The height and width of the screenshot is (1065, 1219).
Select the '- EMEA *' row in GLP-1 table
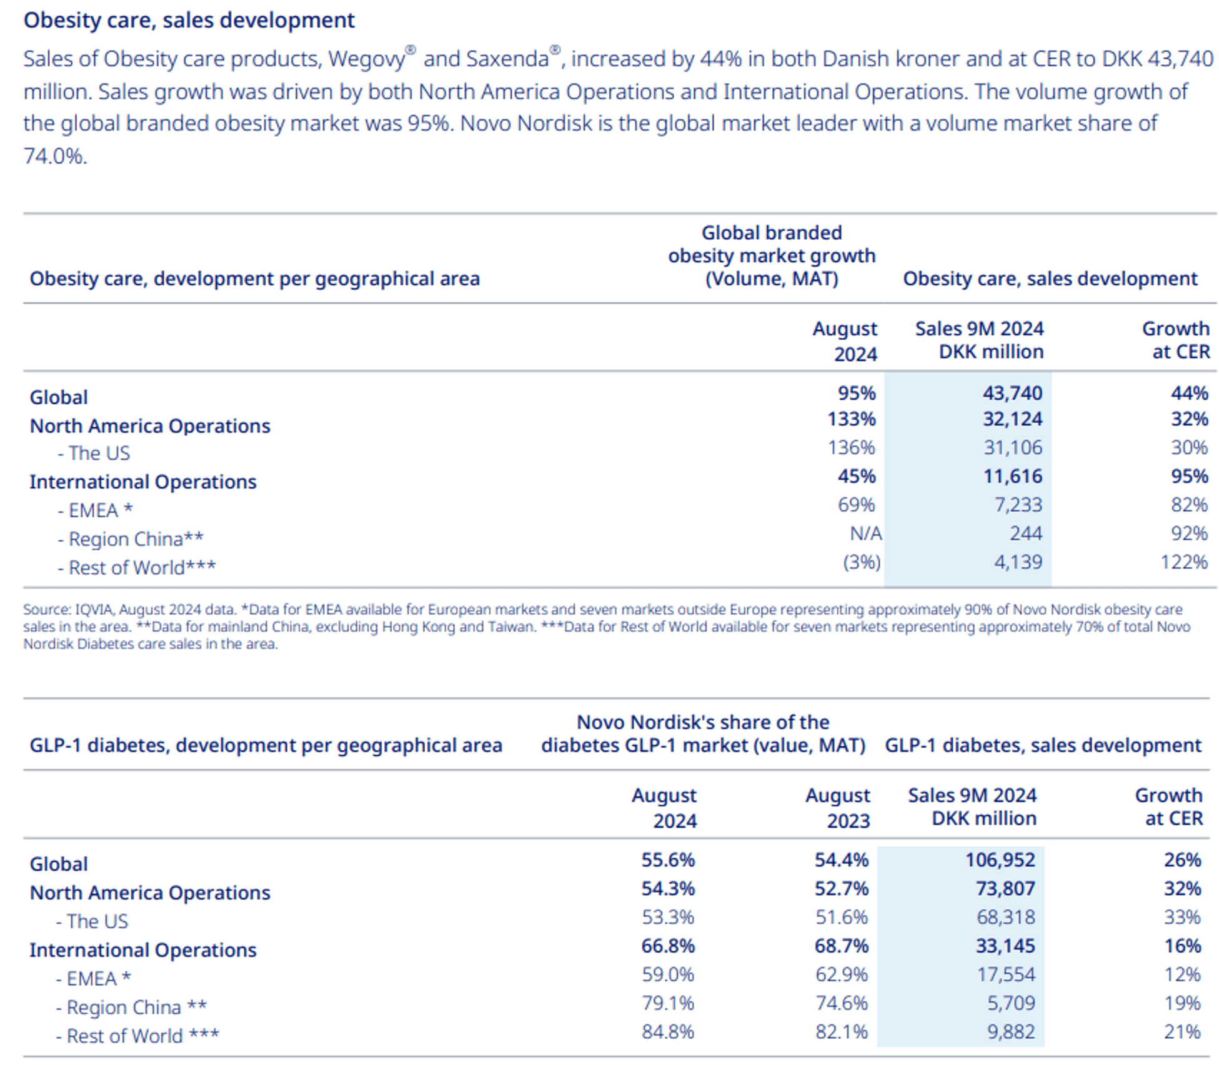[x=93, y=978]
